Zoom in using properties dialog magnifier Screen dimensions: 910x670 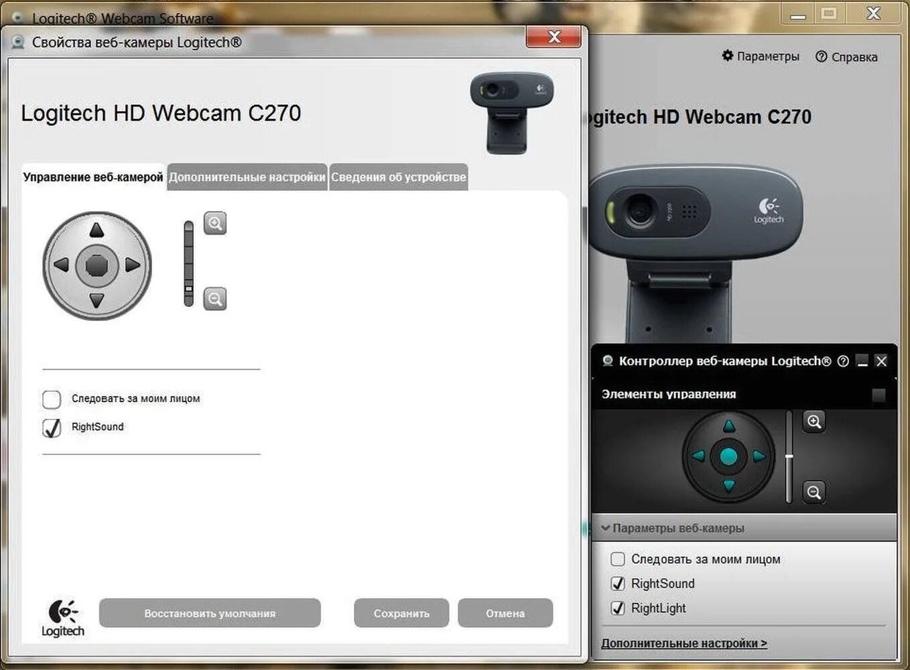point(215,223)
